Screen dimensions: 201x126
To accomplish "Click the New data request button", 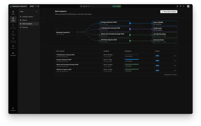I will pyautogui.click(x=169, y=11).
